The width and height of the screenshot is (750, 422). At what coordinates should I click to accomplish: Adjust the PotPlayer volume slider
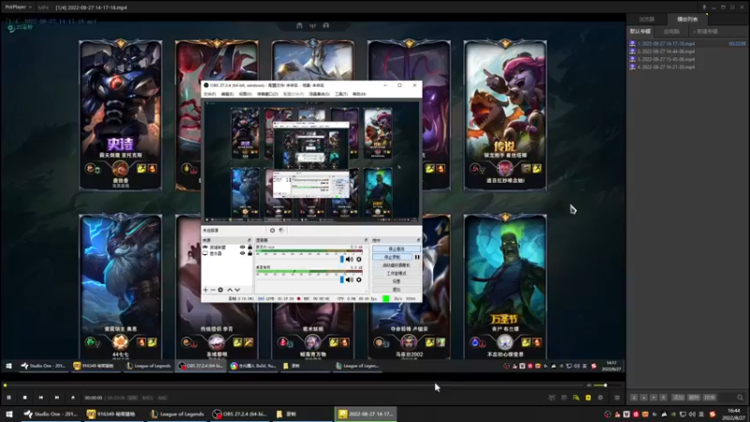click(607, 385)
